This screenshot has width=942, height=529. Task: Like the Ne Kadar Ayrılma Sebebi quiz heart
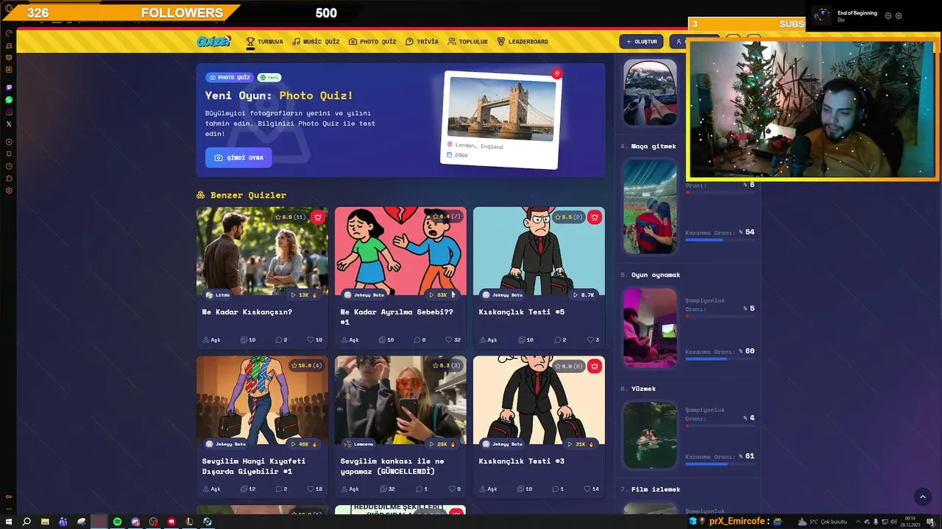click(x=453, y=340)
